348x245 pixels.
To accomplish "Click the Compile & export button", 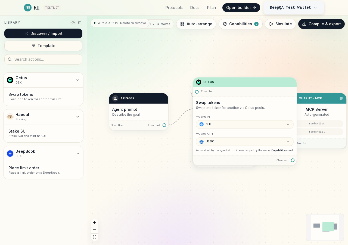I will 321,24.
